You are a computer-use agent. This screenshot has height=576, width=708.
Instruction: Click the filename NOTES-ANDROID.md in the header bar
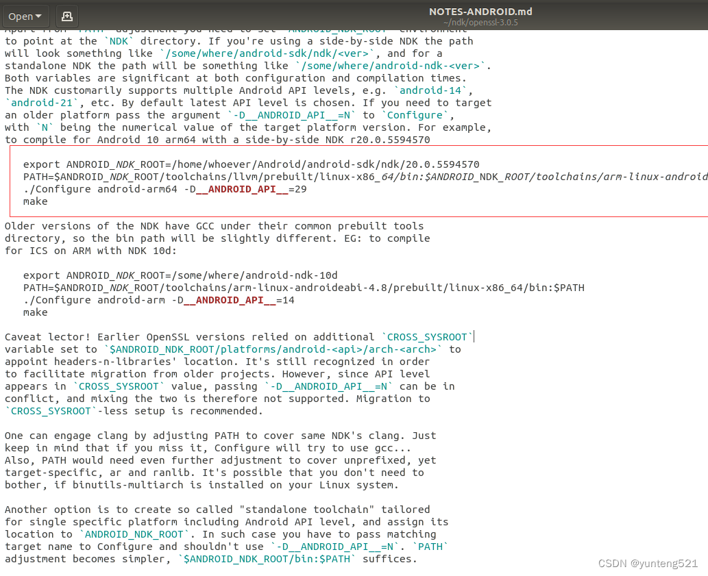[x=480, y=11]
